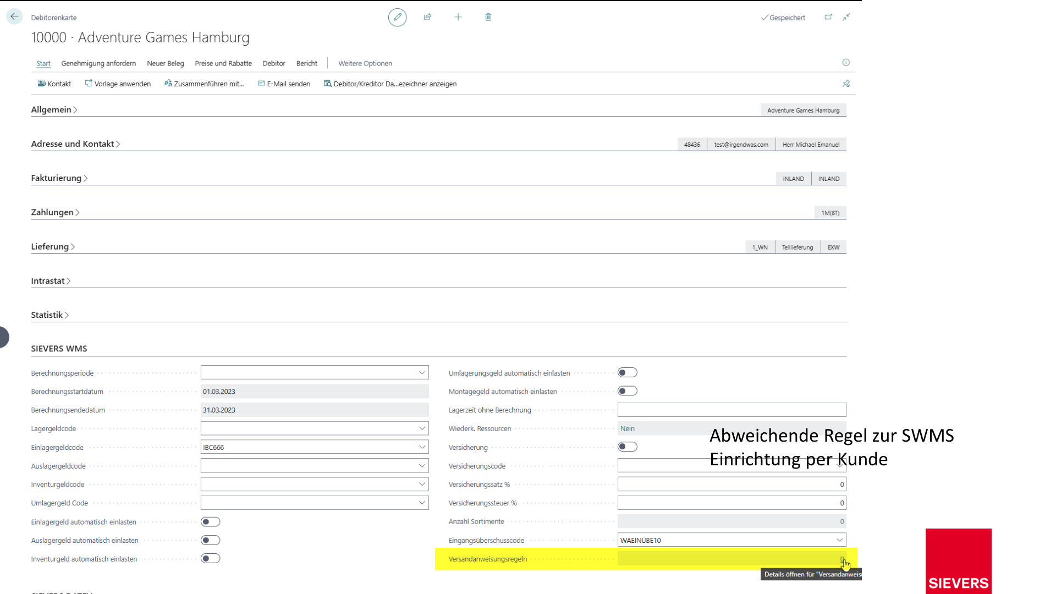1056x594 pixels.
Task: Open Versandanweisungsregeln value details
Action: click(x=842, y=559)
